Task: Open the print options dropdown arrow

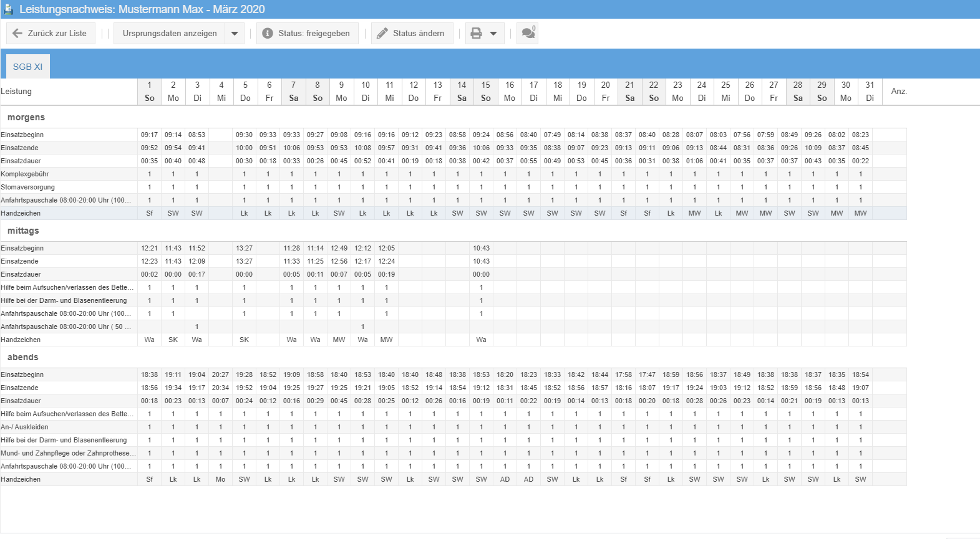Action: coord(493,34)
